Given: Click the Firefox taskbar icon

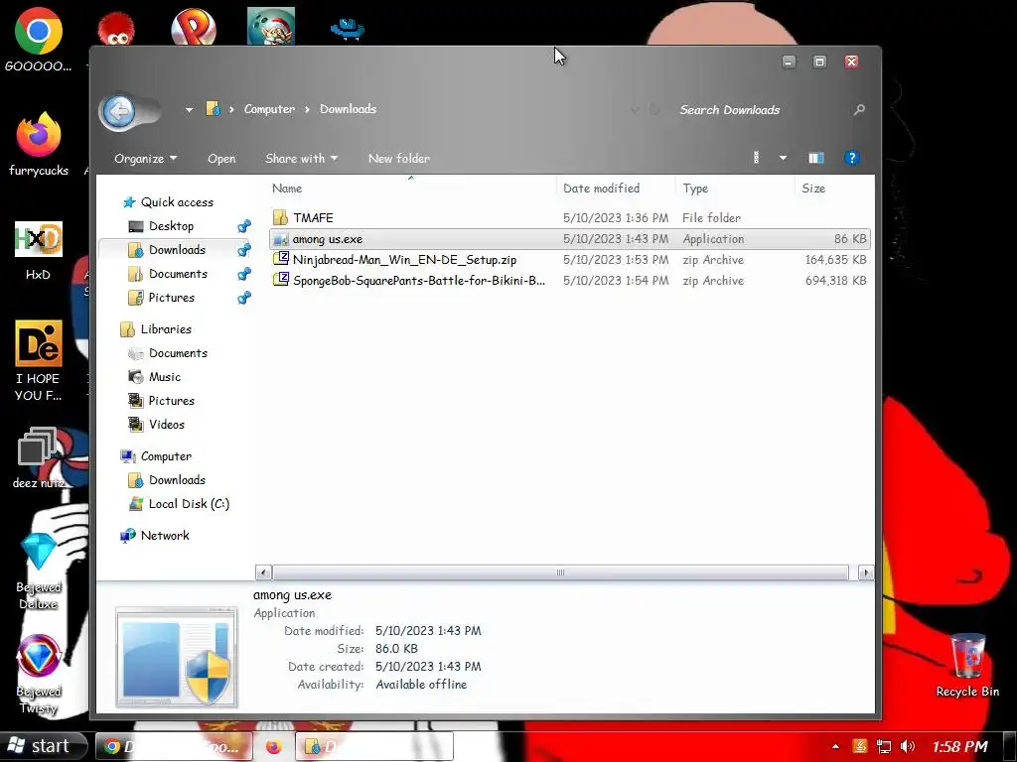Looking at the screenshot, I should point(274,747).
